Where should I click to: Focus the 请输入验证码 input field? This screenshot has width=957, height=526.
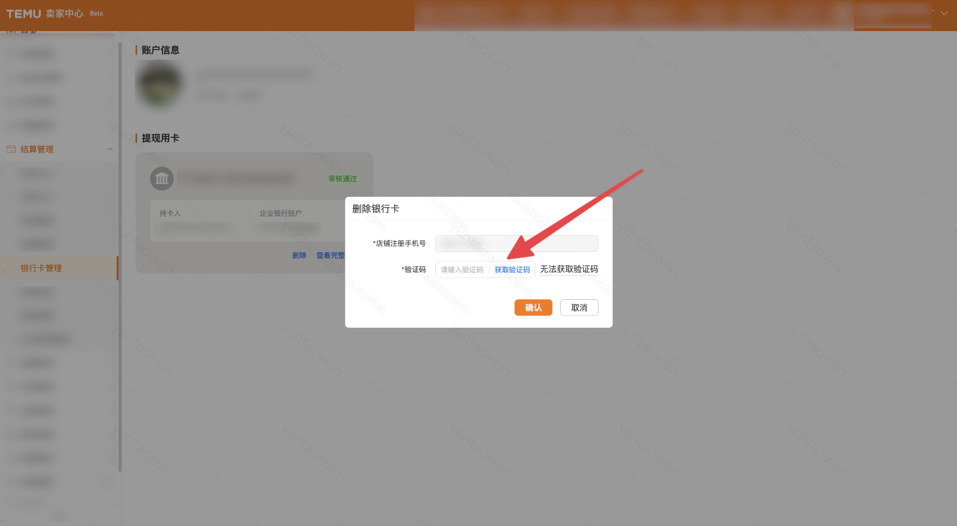pos(462,270)
